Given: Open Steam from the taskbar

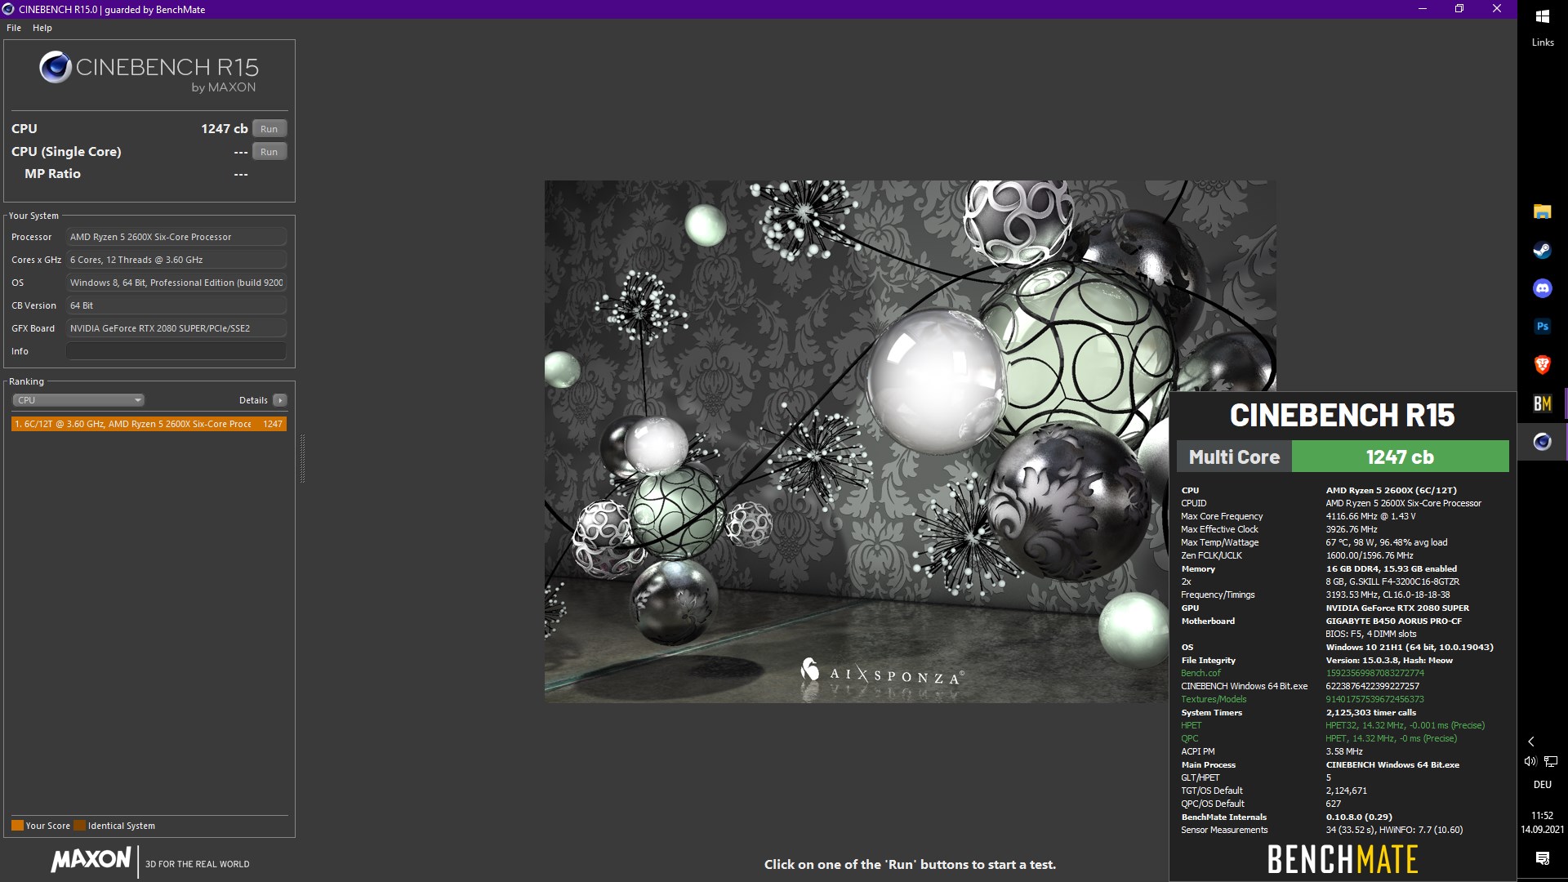Looking at the screenshot, I should click(x=1542, y=251).
